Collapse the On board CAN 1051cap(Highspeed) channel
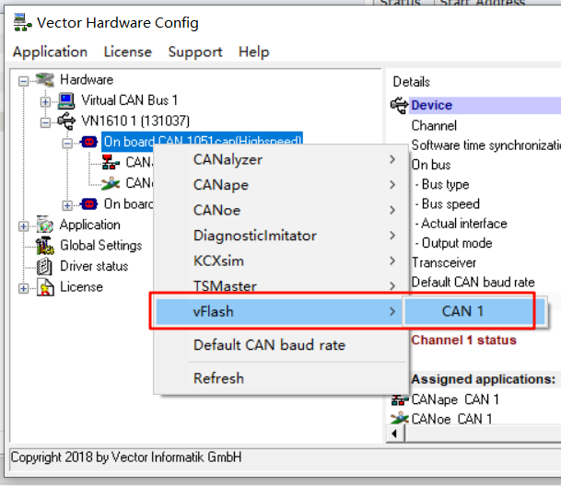This screenshot has height=486, width=561. [x=67, y=144]
